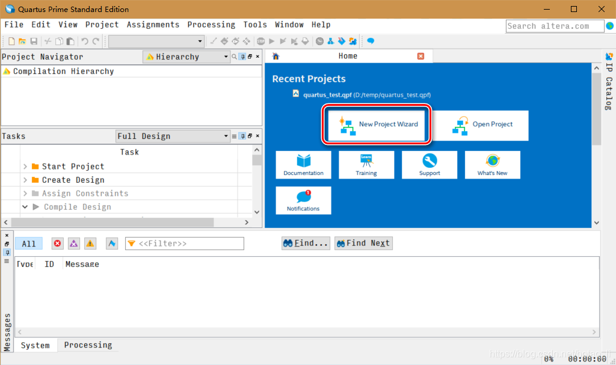Click the Search altera.com field
The image size is (616, 365).
[555, 26]
